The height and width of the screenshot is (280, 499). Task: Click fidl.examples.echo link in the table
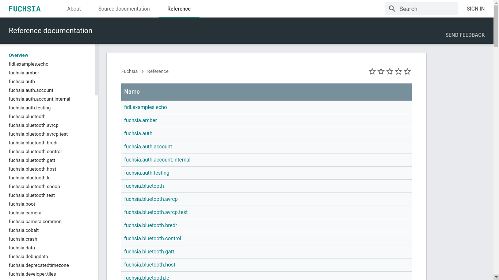click(145, 107)
